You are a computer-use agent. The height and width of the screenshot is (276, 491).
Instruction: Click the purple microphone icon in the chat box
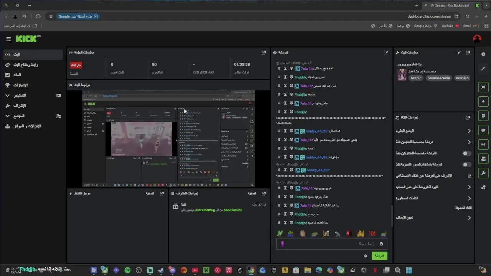[x=283, y=244]
